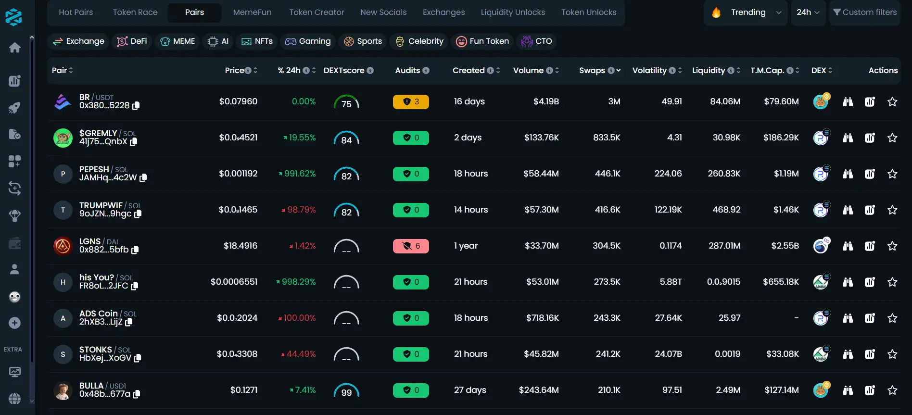Sort by the Swaps column
912x415 pixels.
[592, 71]
